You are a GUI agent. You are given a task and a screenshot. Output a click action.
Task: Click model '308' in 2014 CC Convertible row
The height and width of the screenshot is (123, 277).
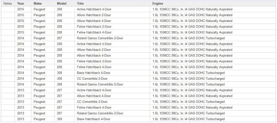60,79
